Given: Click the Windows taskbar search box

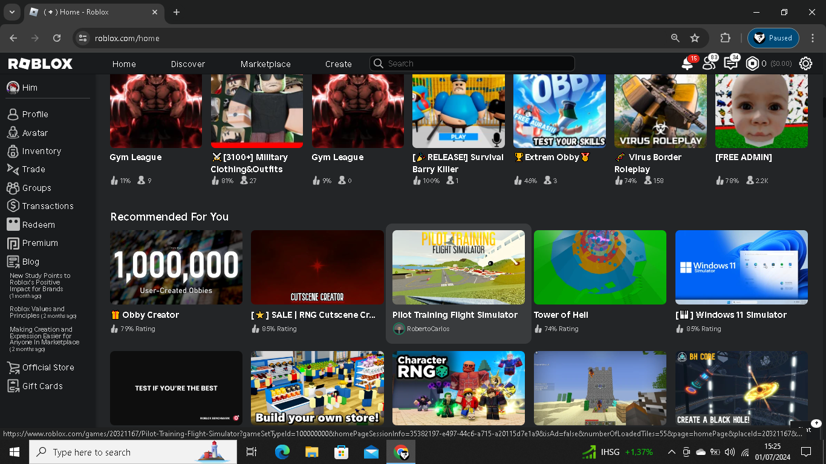Looking at the screenshot, I should [132, 452].
